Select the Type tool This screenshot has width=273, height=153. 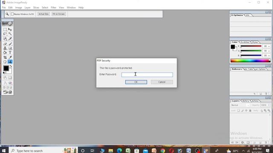[10, 52]
